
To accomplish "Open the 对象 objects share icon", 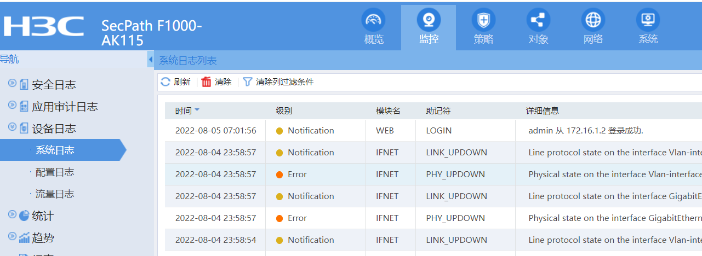I will click(538, 21).
